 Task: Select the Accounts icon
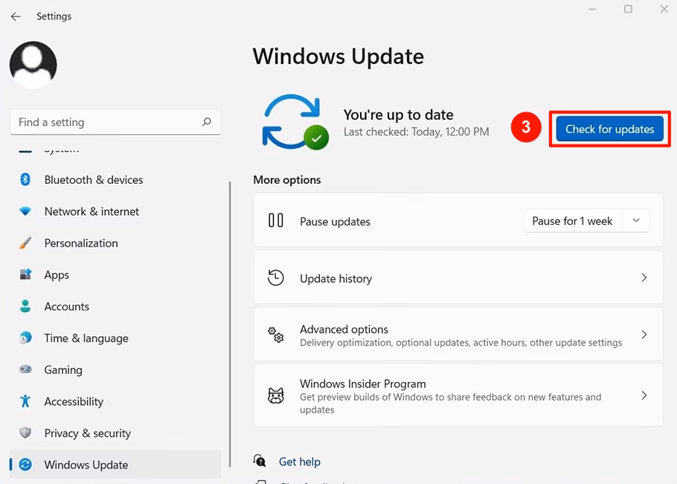click(25, 306)
